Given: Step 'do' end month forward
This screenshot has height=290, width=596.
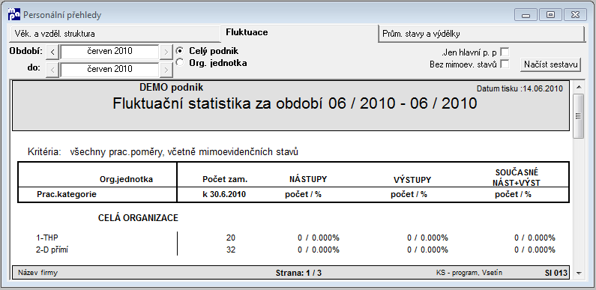Looking at the screenshot, I should click(166, 70).
